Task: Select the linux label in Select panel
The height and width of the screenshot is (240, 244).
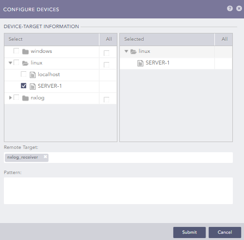Action: click(36, 63)
